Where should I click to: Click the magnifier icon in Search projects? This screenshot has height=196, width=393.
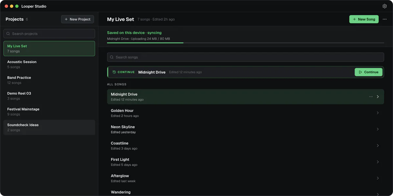[x=8, y=34]
